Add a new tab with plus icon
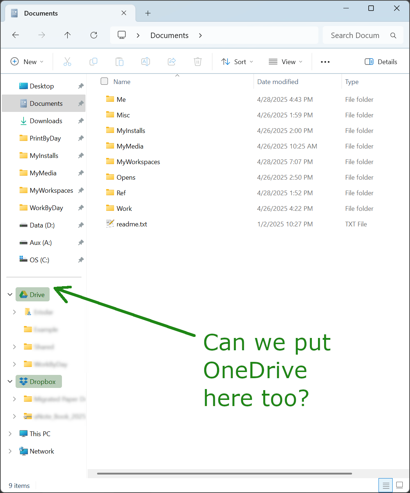 pyautogui.click(x=148, y=13)
